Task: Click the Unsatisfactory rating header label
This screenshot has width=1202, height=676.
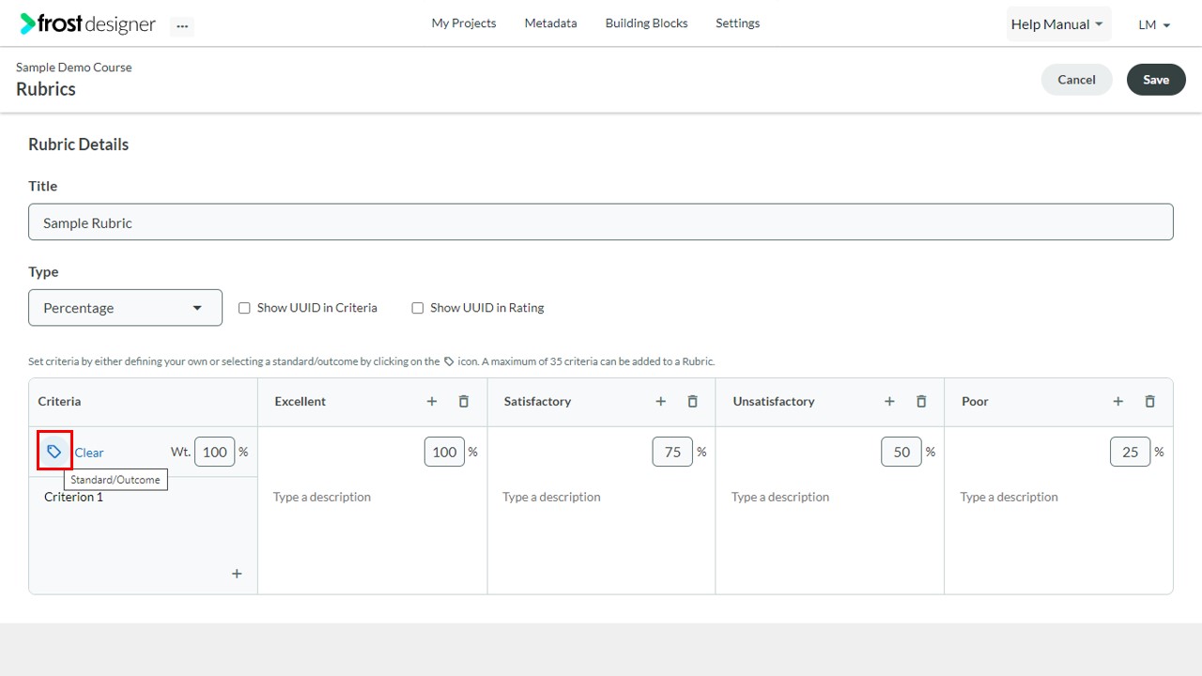Action: (x=774, y=401)
